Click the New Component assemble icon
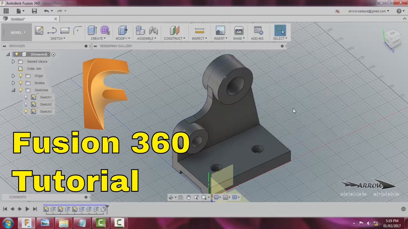Image resolution: width=408 pixels, height=229 pixels. pyautogui.click(x=140, y=31)
